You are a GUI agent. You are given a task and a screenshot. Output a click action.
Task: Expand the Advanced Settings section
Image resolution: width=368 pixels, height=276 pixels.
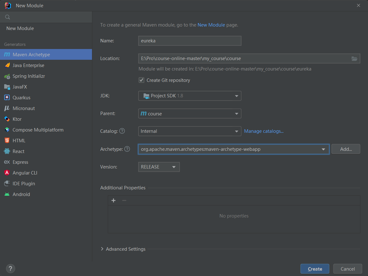[102, 249]
